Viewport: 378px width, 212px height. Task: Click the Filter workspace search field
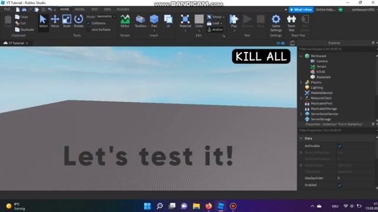[x=337, y=49]
